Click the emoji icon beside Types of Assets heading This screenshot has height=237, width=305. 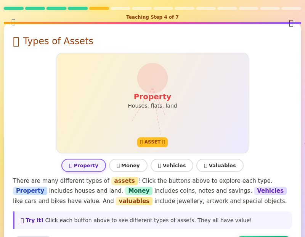click(x=16, y=41)
